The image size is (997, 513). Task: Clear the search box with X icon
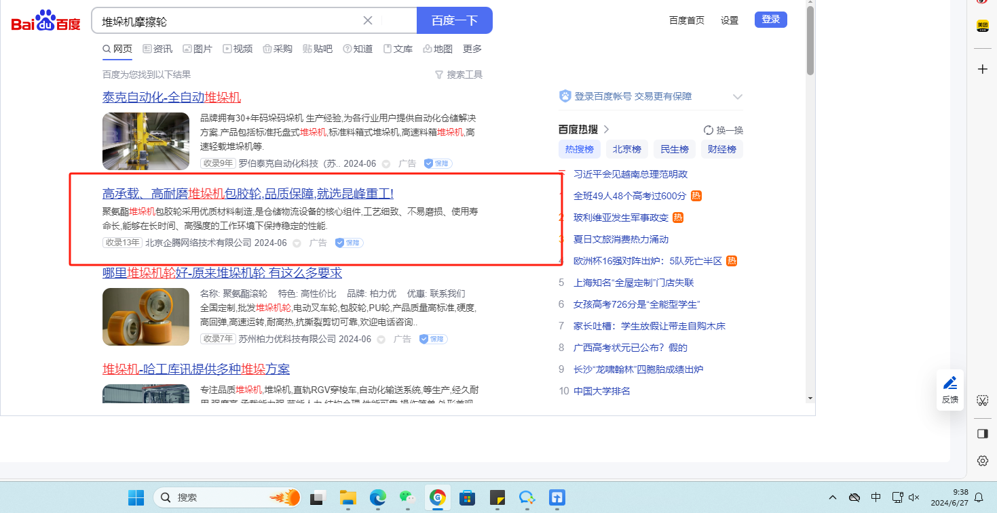[x=368, y=20]
